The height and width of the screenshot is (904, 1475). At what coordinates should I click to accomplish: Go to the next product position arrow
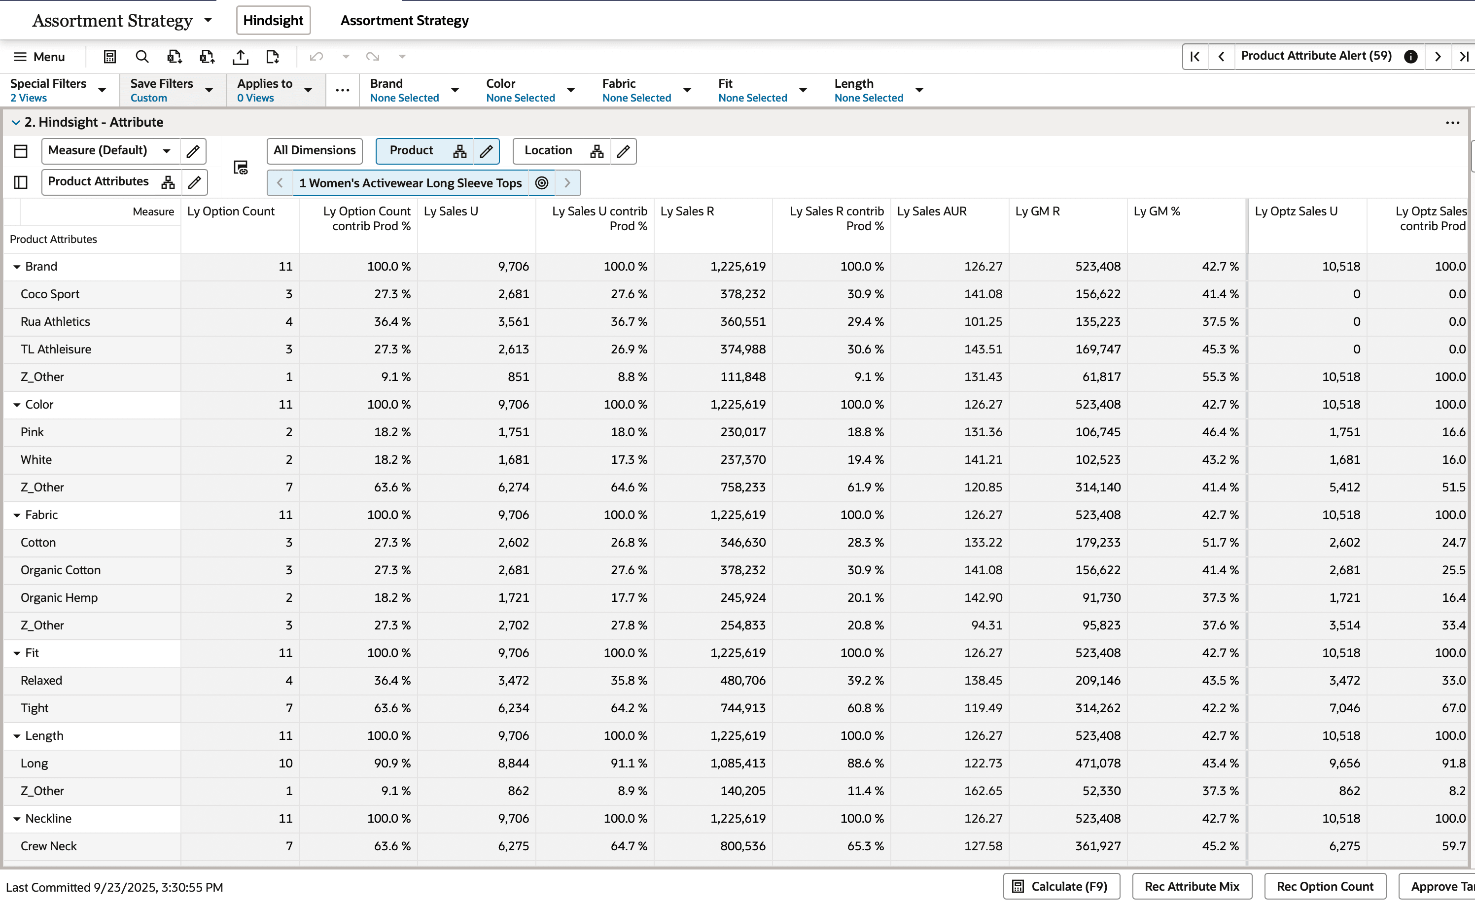point(566,182)
